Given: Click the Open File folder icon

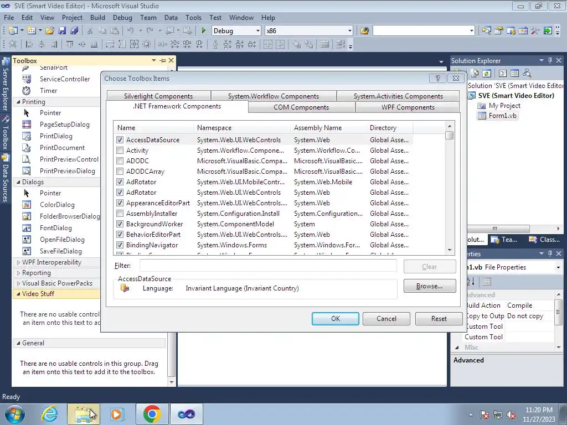Looking at the screenshot, I should click(x=49, y=31).
